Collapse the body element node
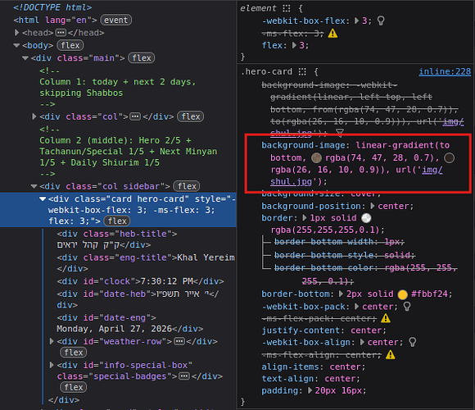The image size is (475, 410). pos(16,45)
